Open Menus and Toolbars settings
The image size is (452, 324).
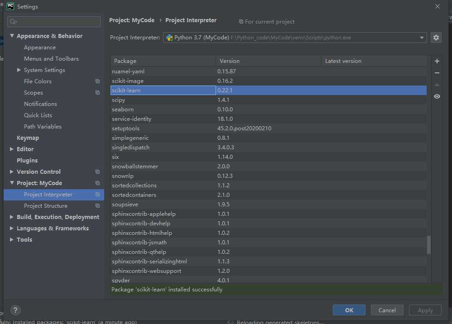click(x=51, y=58)
